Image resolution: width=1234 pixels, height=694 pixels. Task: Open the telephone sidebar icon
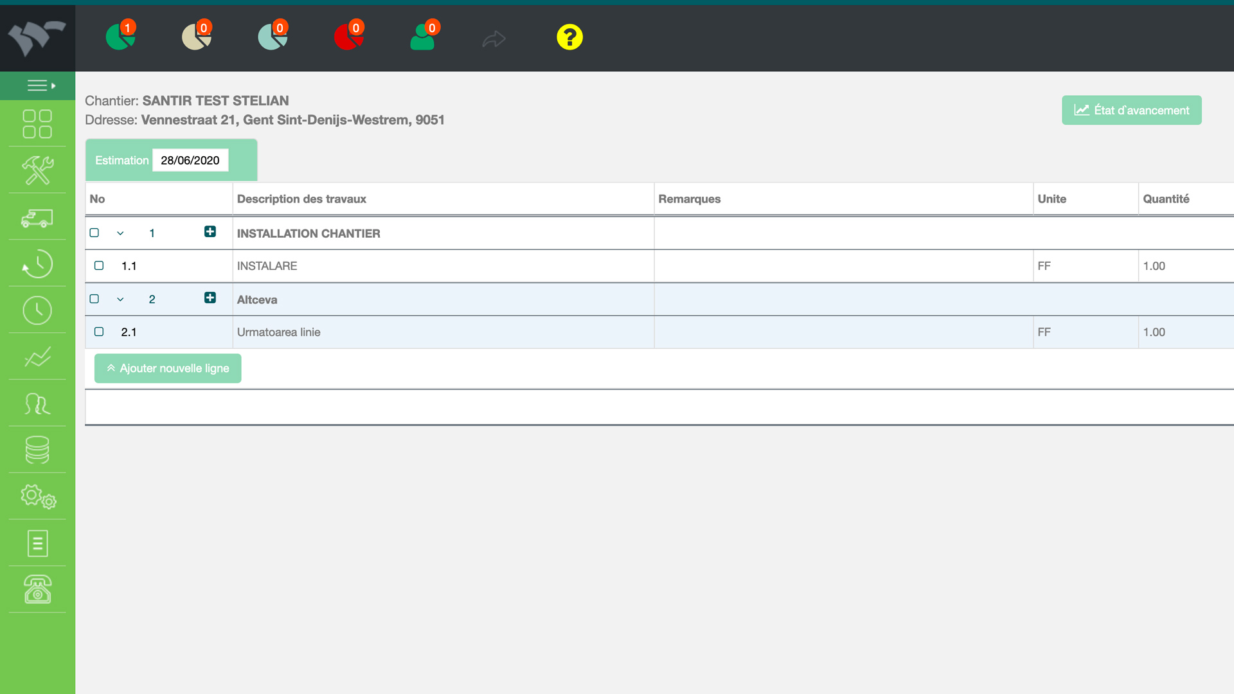(37, 589)
